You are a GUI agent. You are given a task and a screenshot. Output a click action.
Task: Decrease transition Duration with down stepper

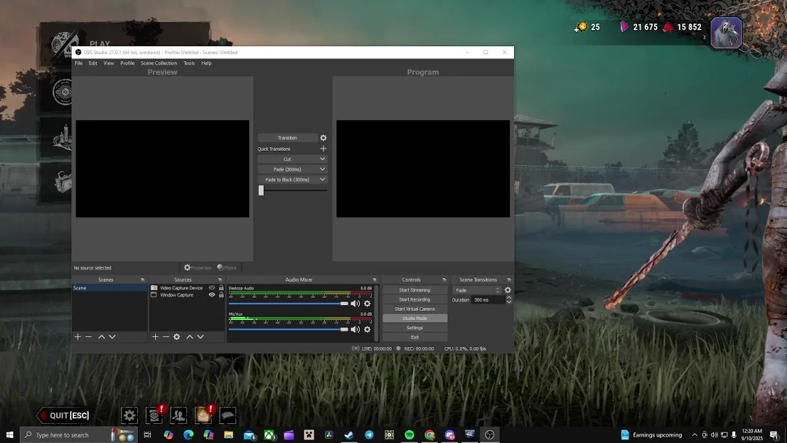(x=508, y=301)
